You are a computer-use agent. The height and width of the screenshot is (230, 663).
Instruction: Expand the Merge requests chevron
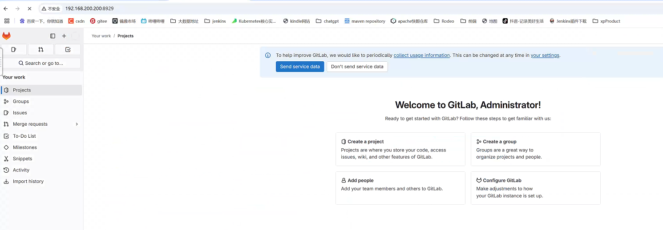(x=77, y=124)
